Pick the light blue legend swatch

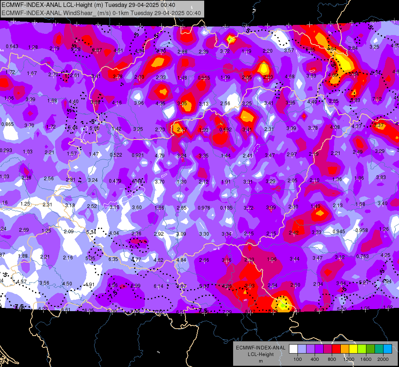(x=302, y=349)
